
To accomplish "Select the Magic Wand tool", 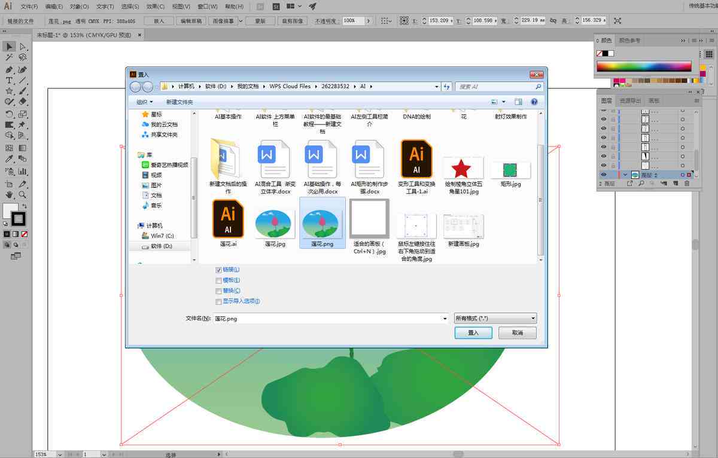I will click(x=10, y=58).
